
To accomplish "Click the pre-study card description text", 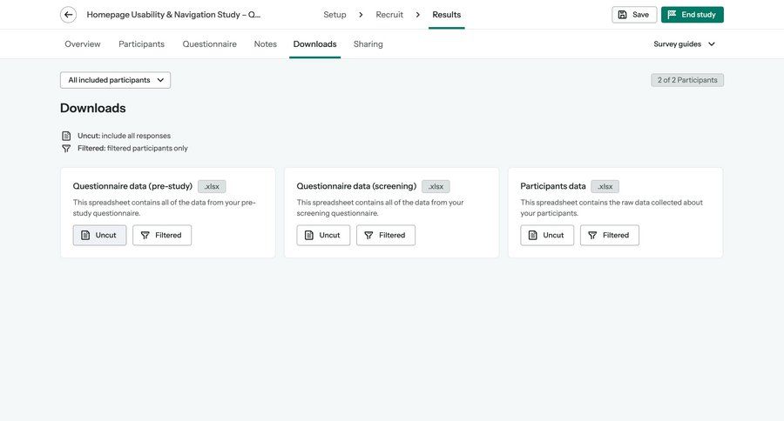I will (x=165, y=208).
